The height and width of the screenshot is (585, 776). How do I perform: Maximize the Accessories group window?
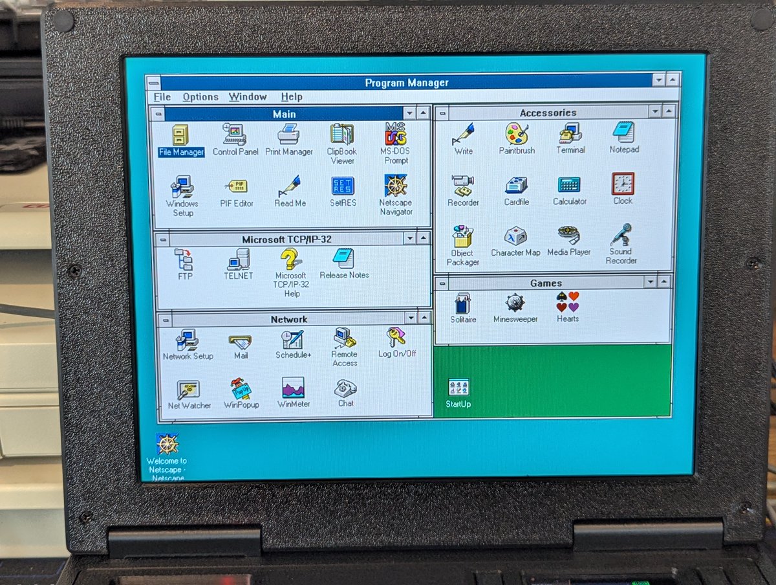[668, 111]
